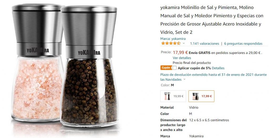
Task: Select the 17,99 € variant swatch
Action: pos(201,96)
